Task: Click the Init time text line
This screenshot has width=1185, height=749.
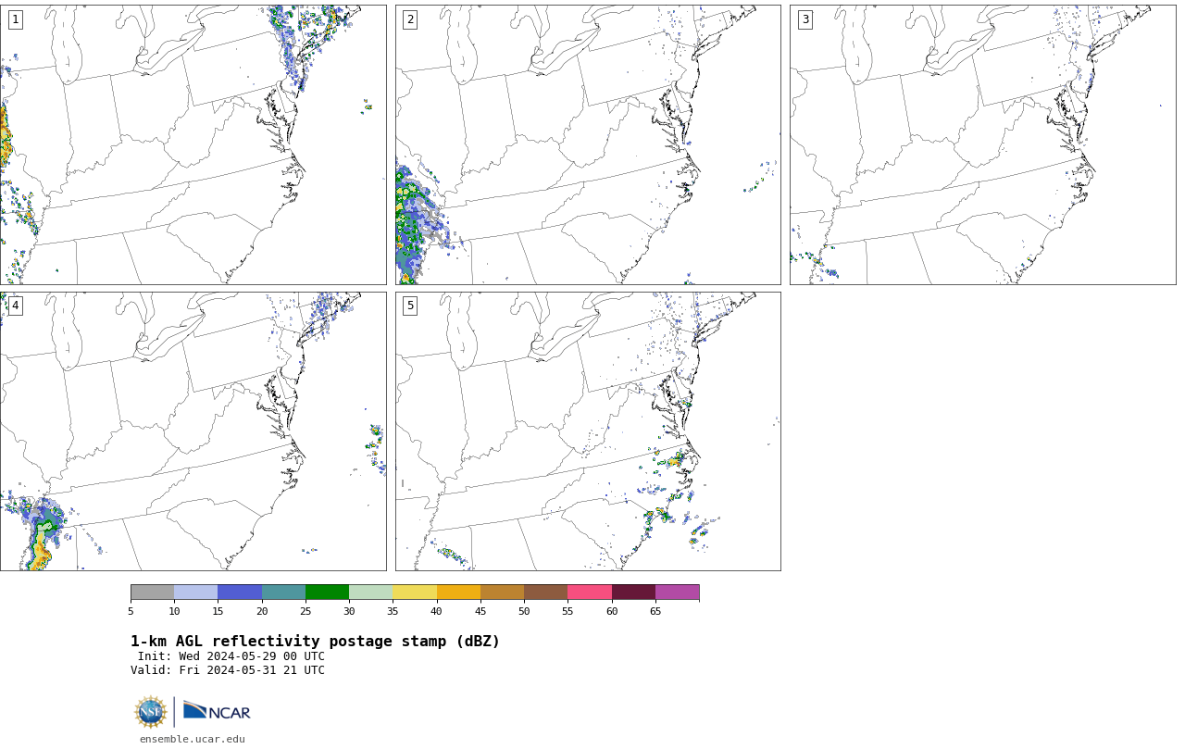Action: point(231,656)
